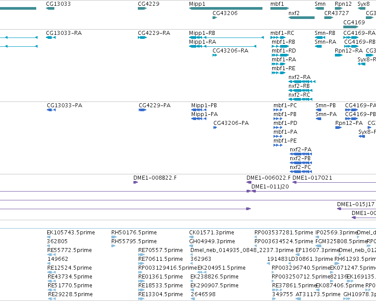Click EST EK105743.5prime label

71,233
